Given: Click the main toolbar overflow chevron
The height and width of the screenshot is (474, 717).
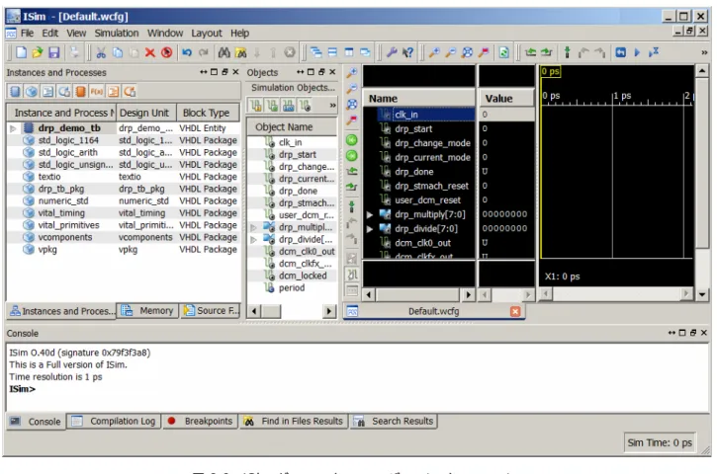Looking at the screenshot, I should click(x=704, y=52).
